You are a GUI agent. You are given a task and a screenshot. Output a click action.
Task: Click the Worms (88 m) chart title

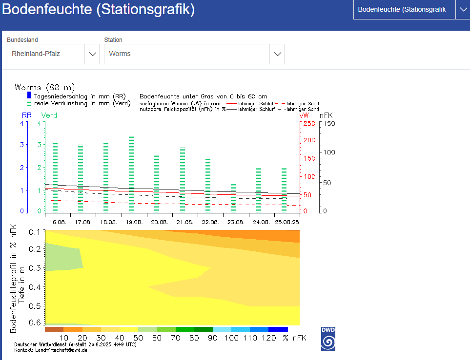click(x=44, y=88)
